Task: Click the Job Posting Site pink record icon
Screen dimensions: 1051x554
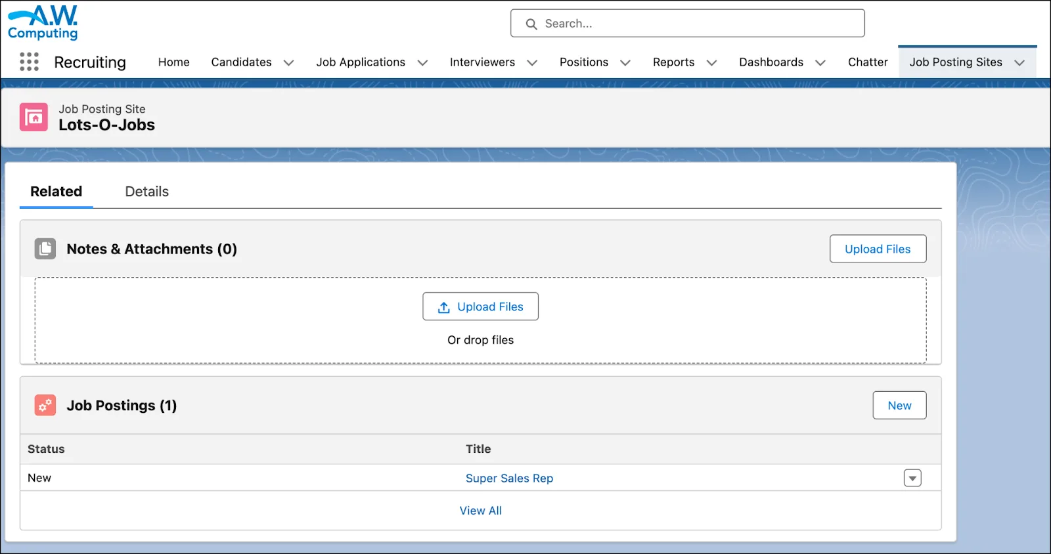Action: coord(34,117)
